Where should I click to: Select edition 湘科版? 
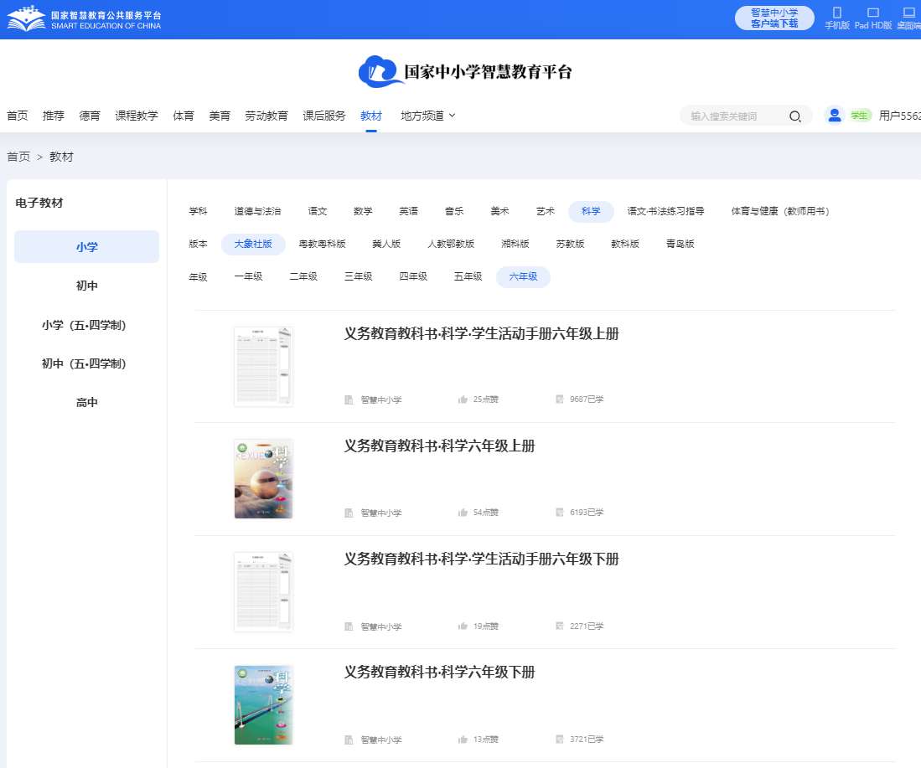click(x=515, y=244)
